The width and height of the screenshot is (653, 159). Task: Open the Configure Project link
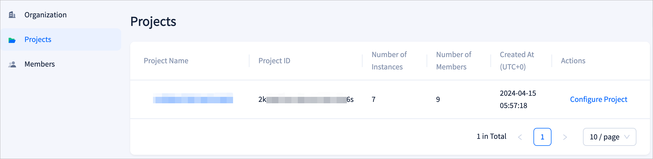coord(598,99)
